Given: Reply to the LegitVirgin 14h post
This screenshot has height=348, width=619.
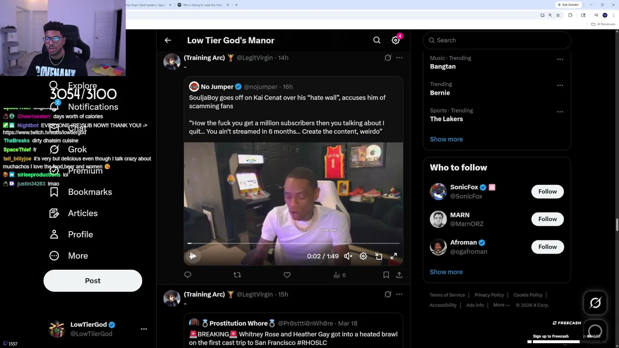Looking at the screenshot, I should [188, 275].
